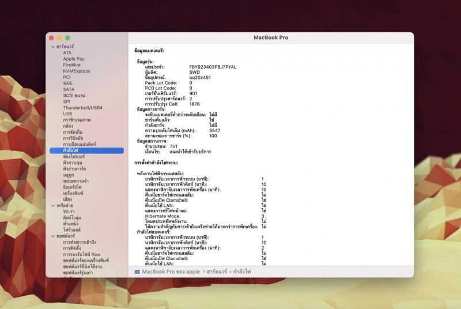Select ATA in the sidebar

pos(67,52)
